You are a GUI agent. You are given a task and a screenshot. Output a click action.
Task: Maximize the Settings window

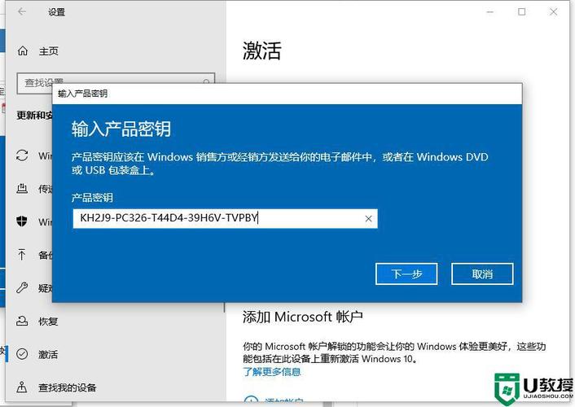[x=521, y=12]
